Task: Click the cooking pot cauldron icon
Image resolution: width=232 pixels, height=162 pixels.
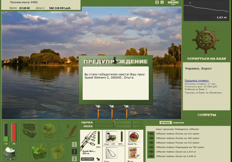Action: tap(10, 154)
